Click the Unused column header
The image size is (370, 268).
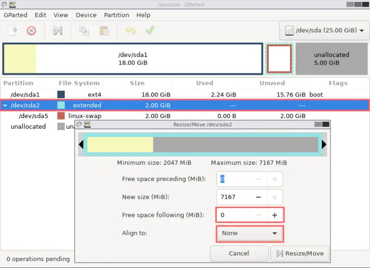coord(272,83)
